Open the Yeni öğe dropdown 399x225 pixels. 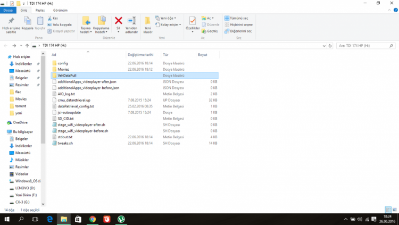click(167, 18)
